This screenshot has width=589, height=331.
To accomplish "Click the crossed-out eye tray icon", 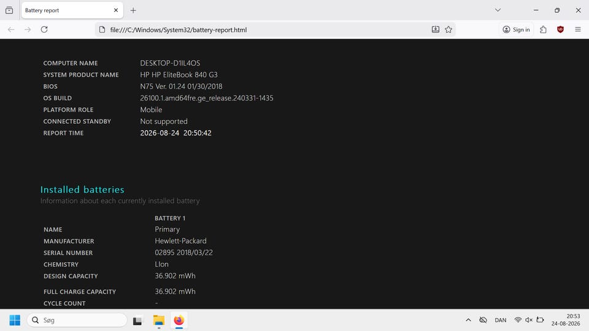I will 483,320.
